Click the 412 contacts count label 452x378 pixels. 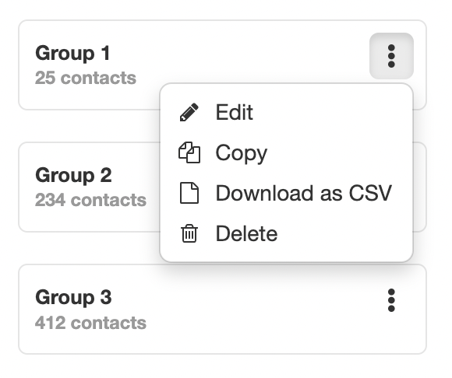tap(90, 323)
